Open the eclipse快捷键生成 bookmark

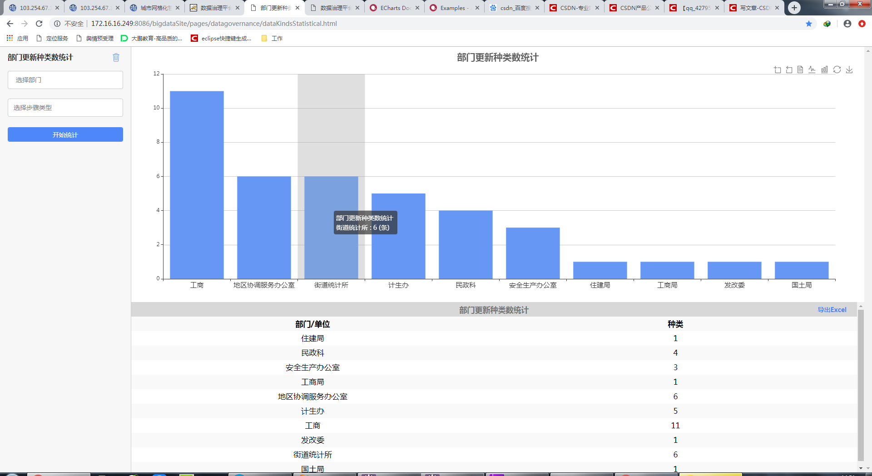click(221, 38)
